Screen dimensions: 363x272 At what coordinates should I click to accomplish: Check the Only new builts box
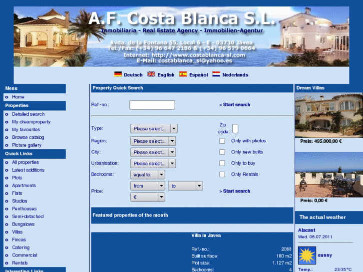coord(222,152)
